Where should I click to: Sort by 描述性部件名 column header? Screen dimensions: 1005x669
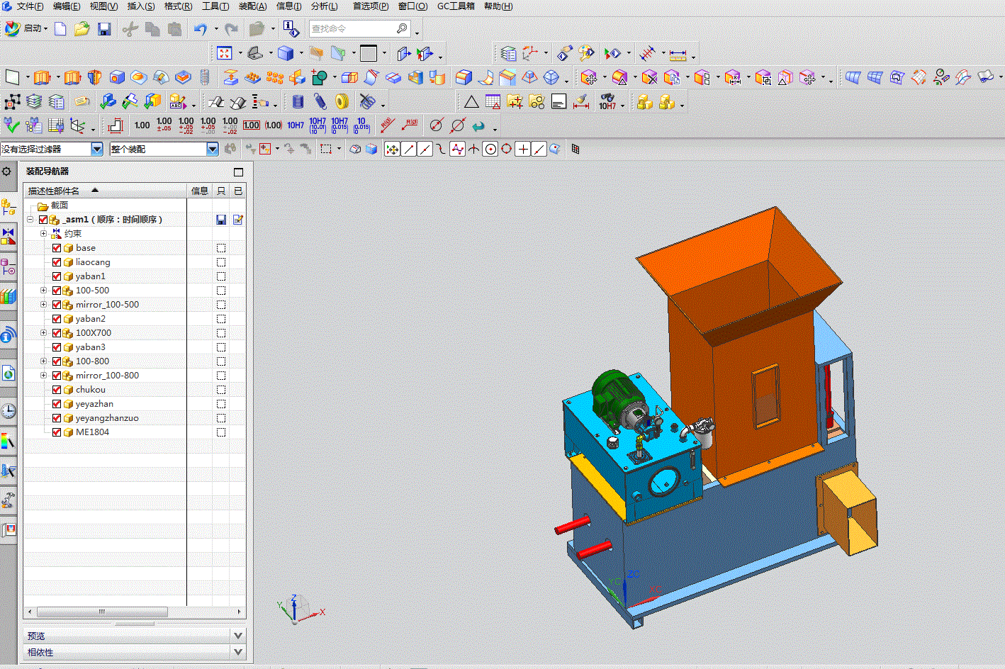(x=54, y=191)
